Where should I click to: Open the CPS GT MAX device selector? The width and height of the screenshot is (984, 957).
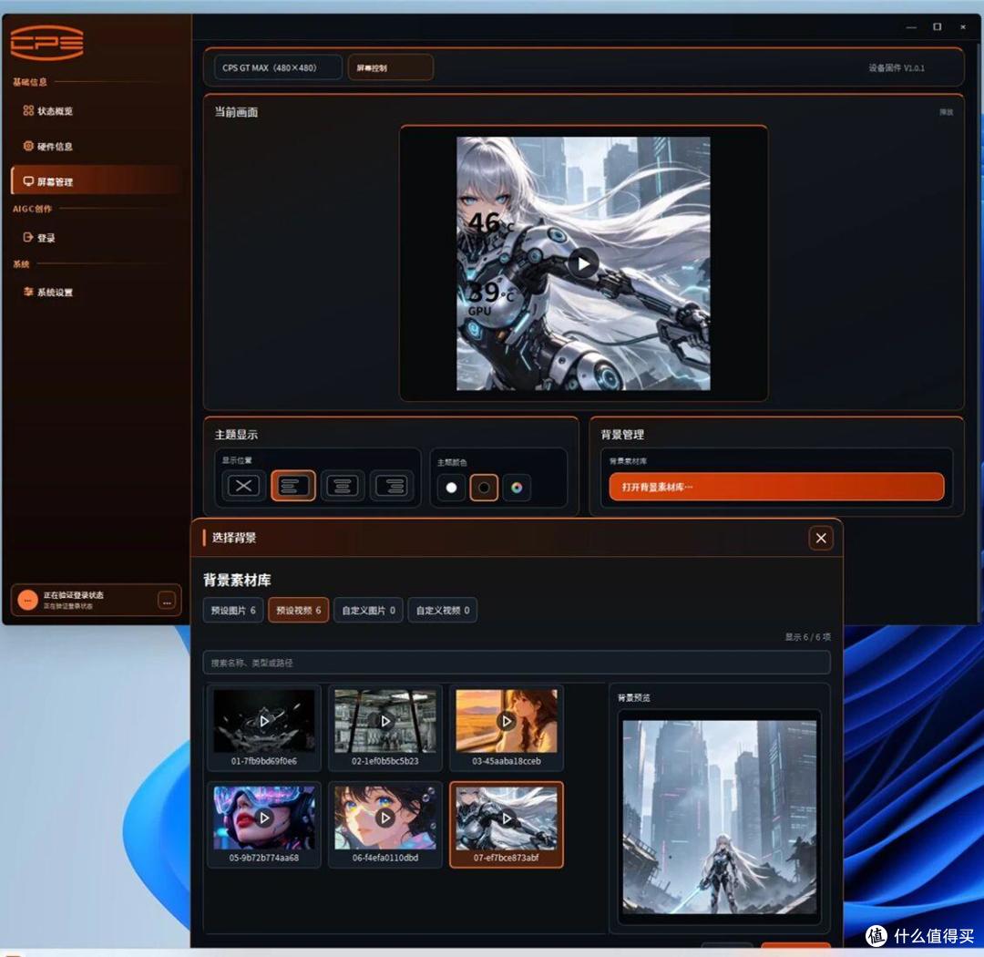point(278,67)
